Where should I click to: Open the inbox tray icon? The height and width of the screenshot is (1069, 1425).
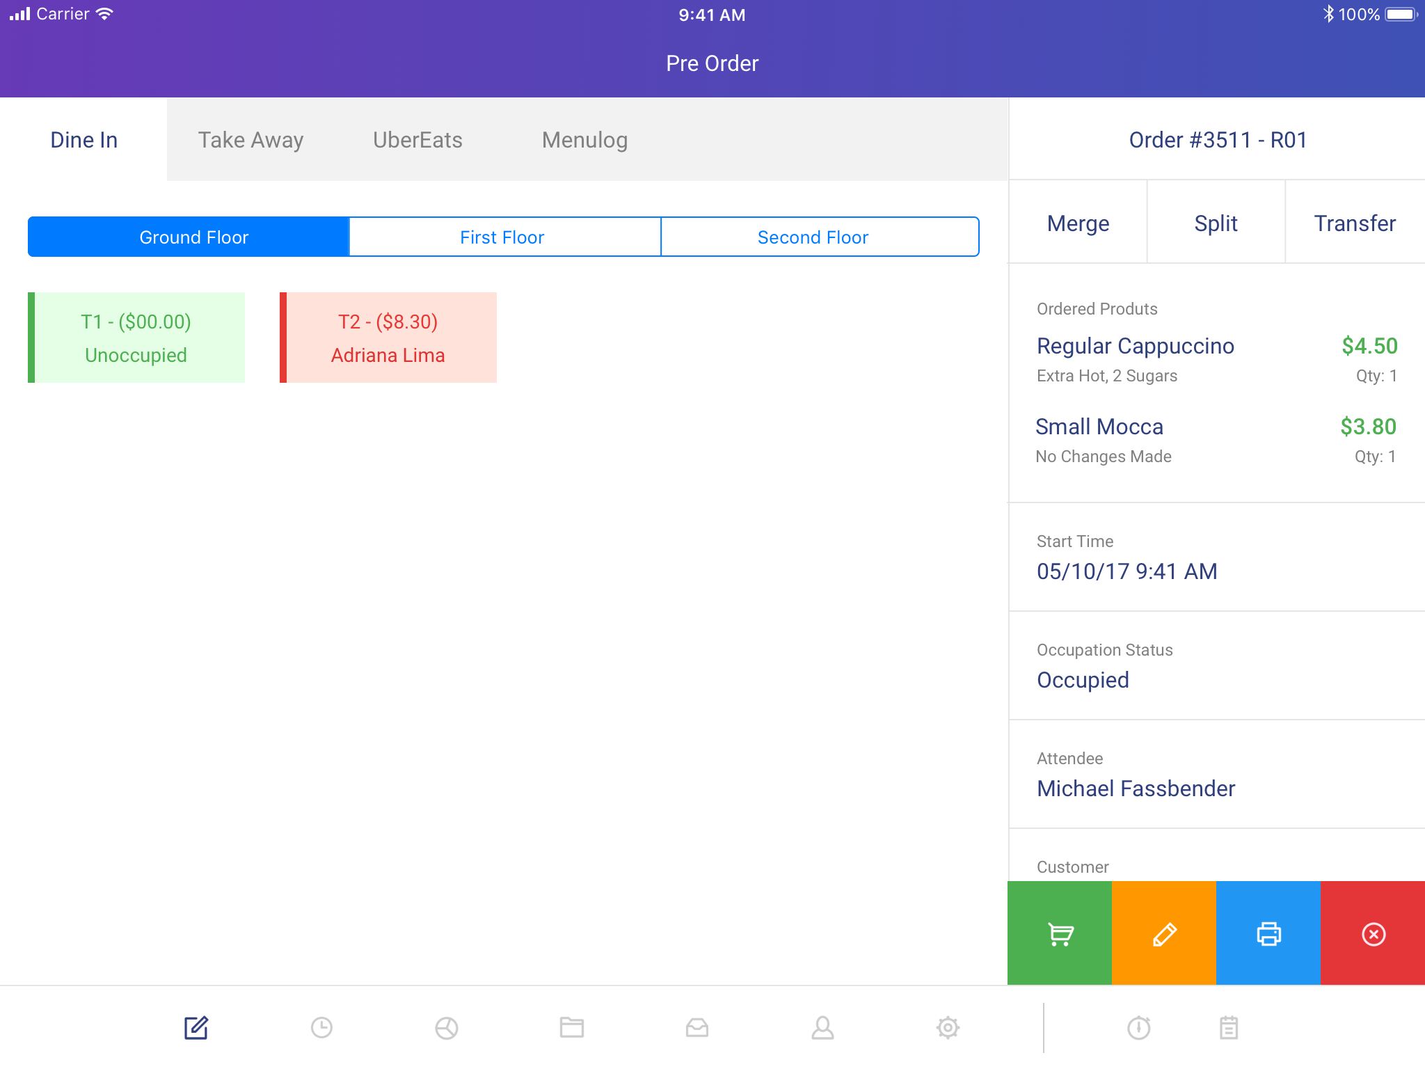(x=697, y=1027)
